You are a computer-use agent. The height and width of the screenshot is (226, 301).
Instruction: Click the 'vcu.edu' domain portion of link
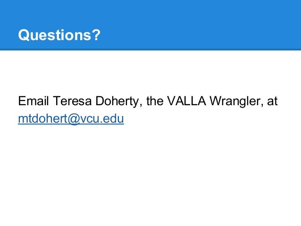(x=102, y=119)
